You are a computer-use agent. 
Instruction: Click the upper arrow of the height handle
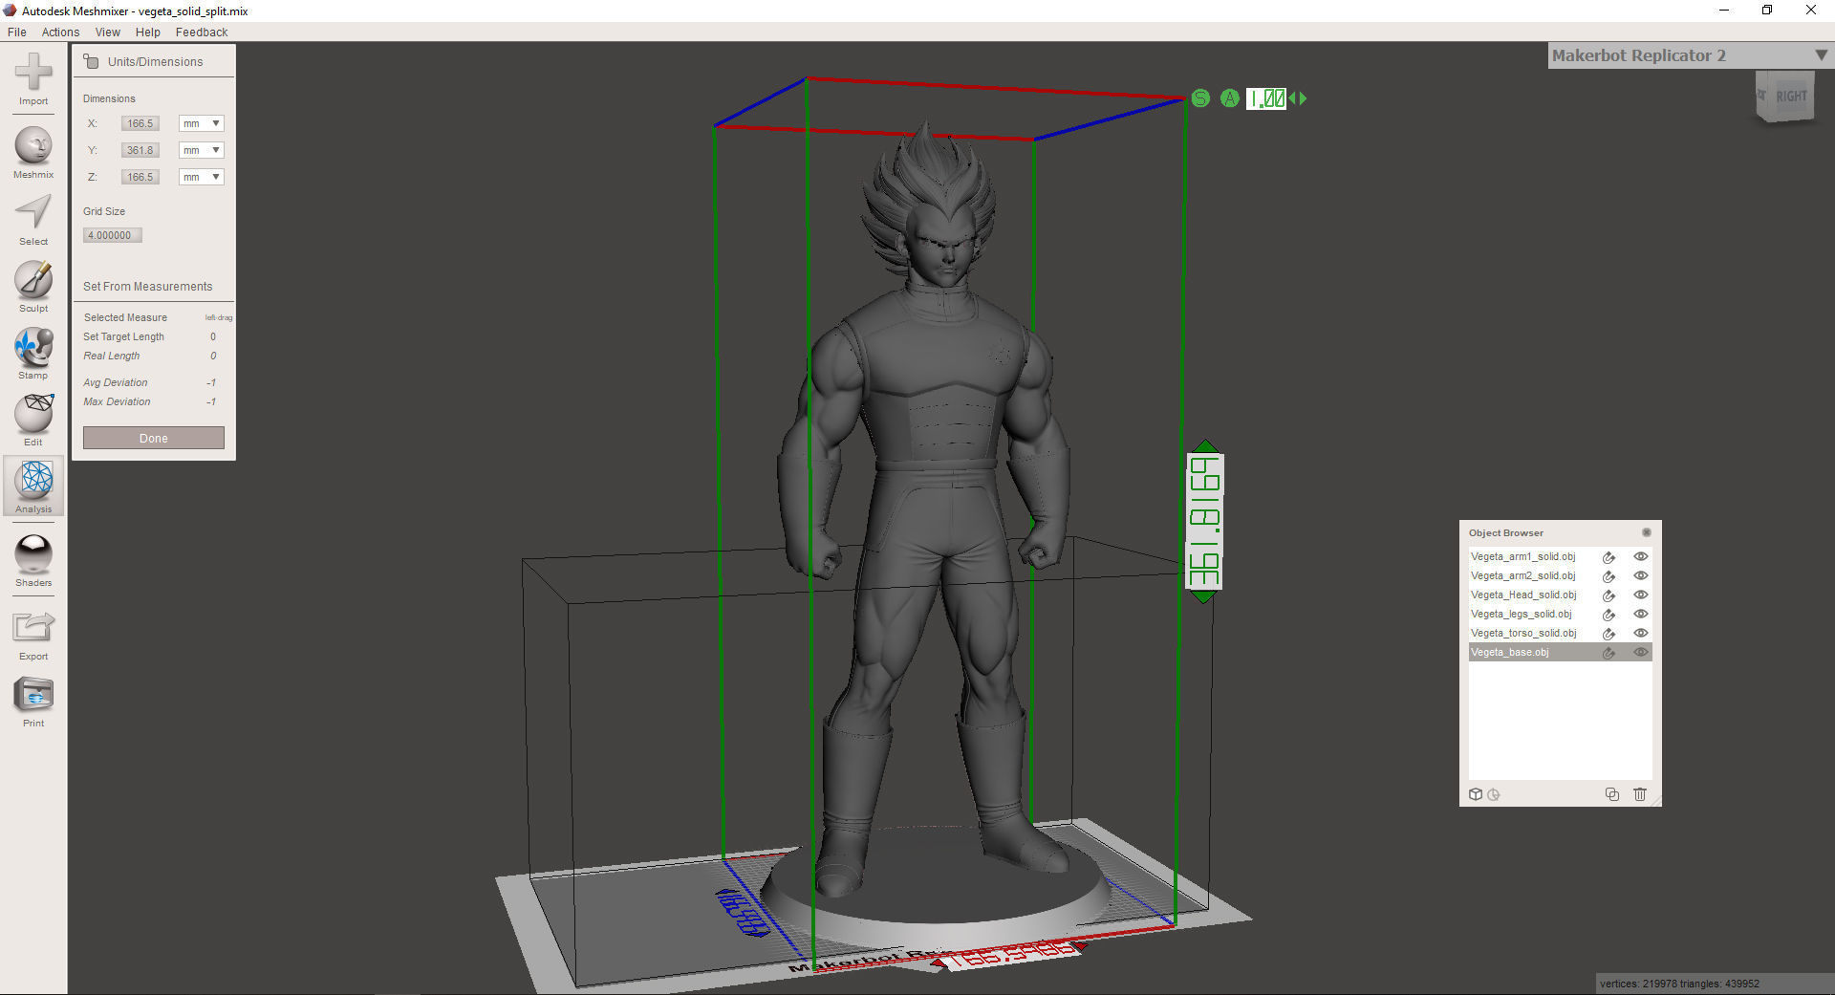coord(1205,446)
